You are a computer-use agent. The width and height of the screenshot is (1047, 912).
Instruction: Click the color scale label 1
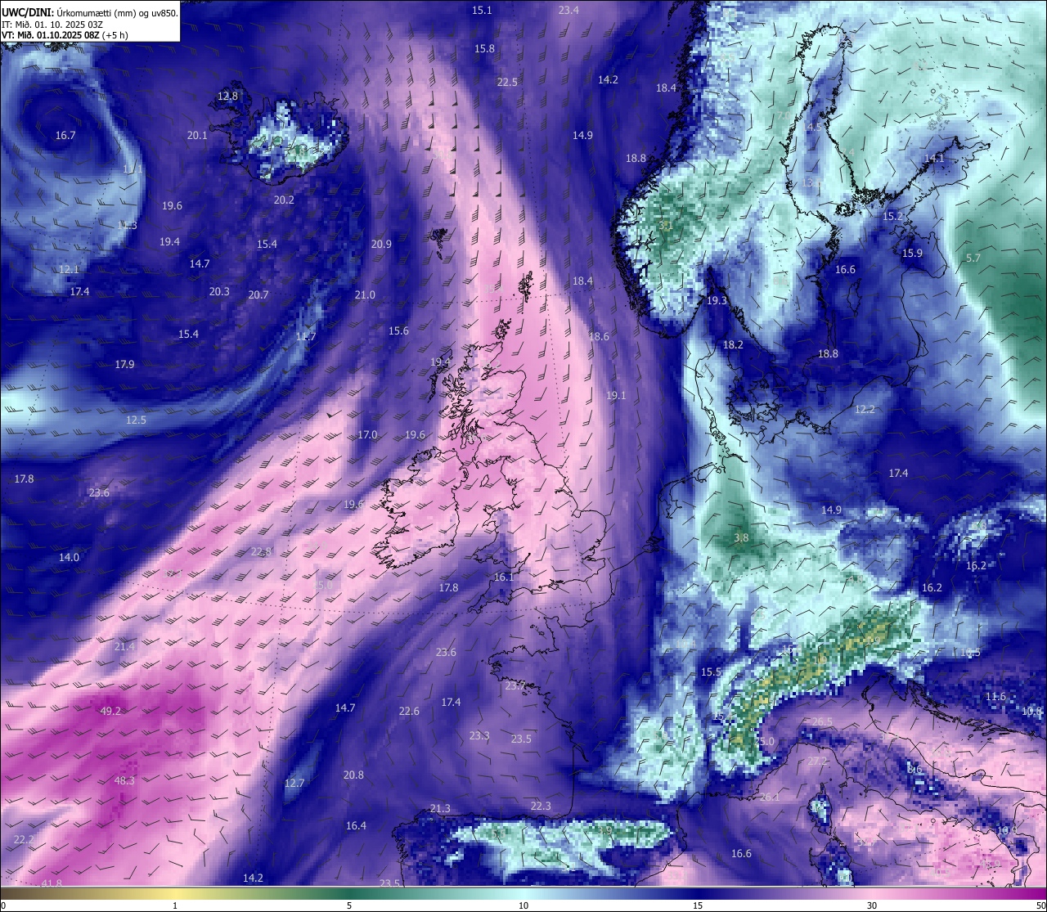175,905
